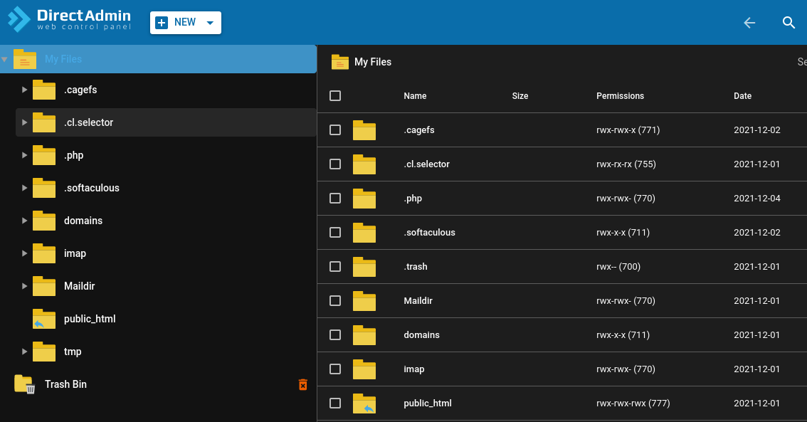Expand .php folder in the tree
The height and width of the screenshot is (422, 807).
(x=24, y=155)
